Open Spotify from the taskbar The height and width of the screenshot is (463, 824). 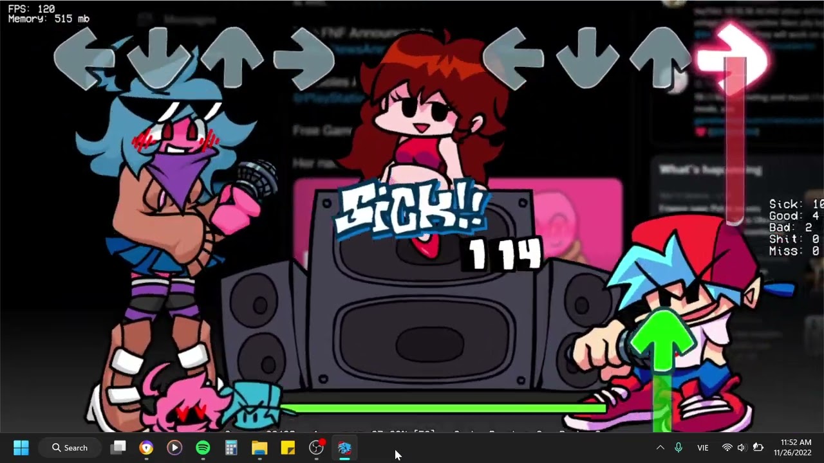click(x=203, y=448)
